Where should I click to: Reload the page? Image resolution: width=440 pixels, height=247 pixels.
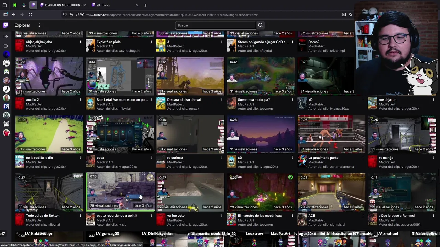point(30,15)
